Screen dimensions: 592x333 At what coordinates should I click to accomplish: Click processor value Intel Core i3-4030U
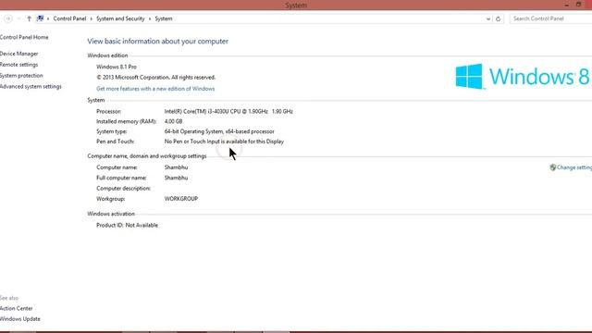(x=228, y=111)
